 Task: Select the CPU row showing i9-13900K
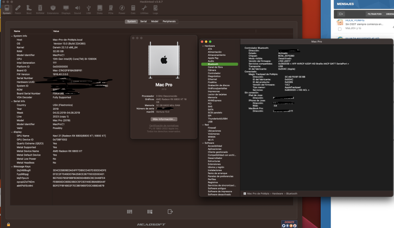pos(152,59)
